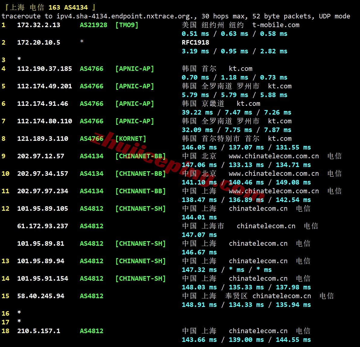Click IP address 112.190.37.185
Viewport: 360px width, 347px height.
tap(45, 69)
